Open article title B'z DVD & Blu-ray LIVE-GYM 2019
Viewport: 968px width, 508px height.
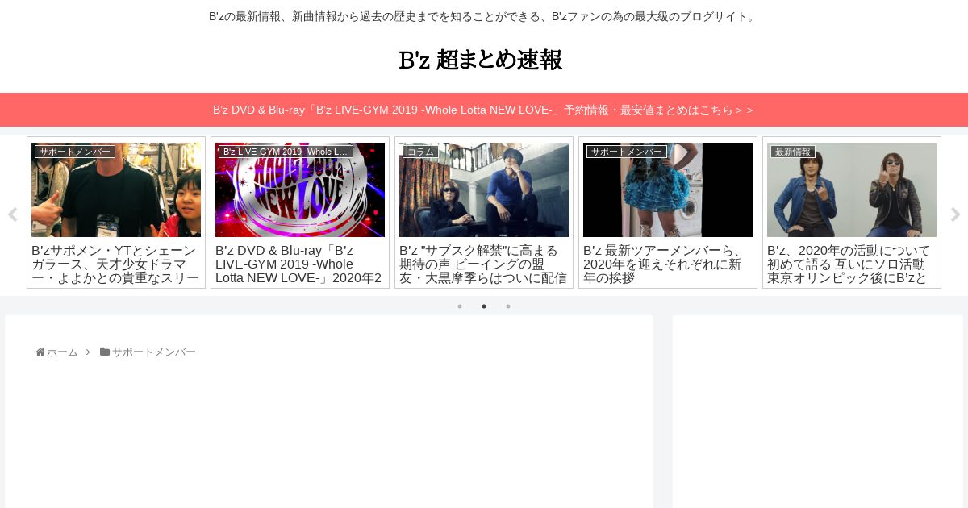point(298,264)
